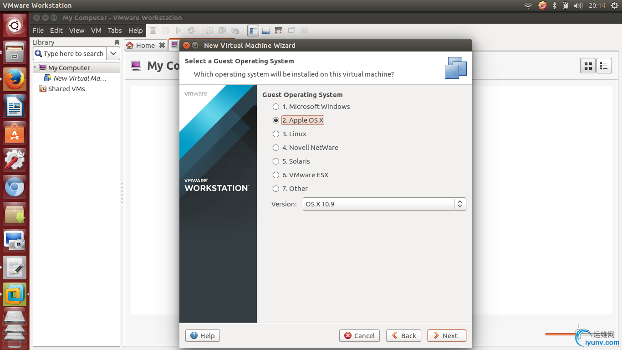Open LibreOffice Writer from launcher
The width and height of the screenshot is (622, 350).
[15, 106]
